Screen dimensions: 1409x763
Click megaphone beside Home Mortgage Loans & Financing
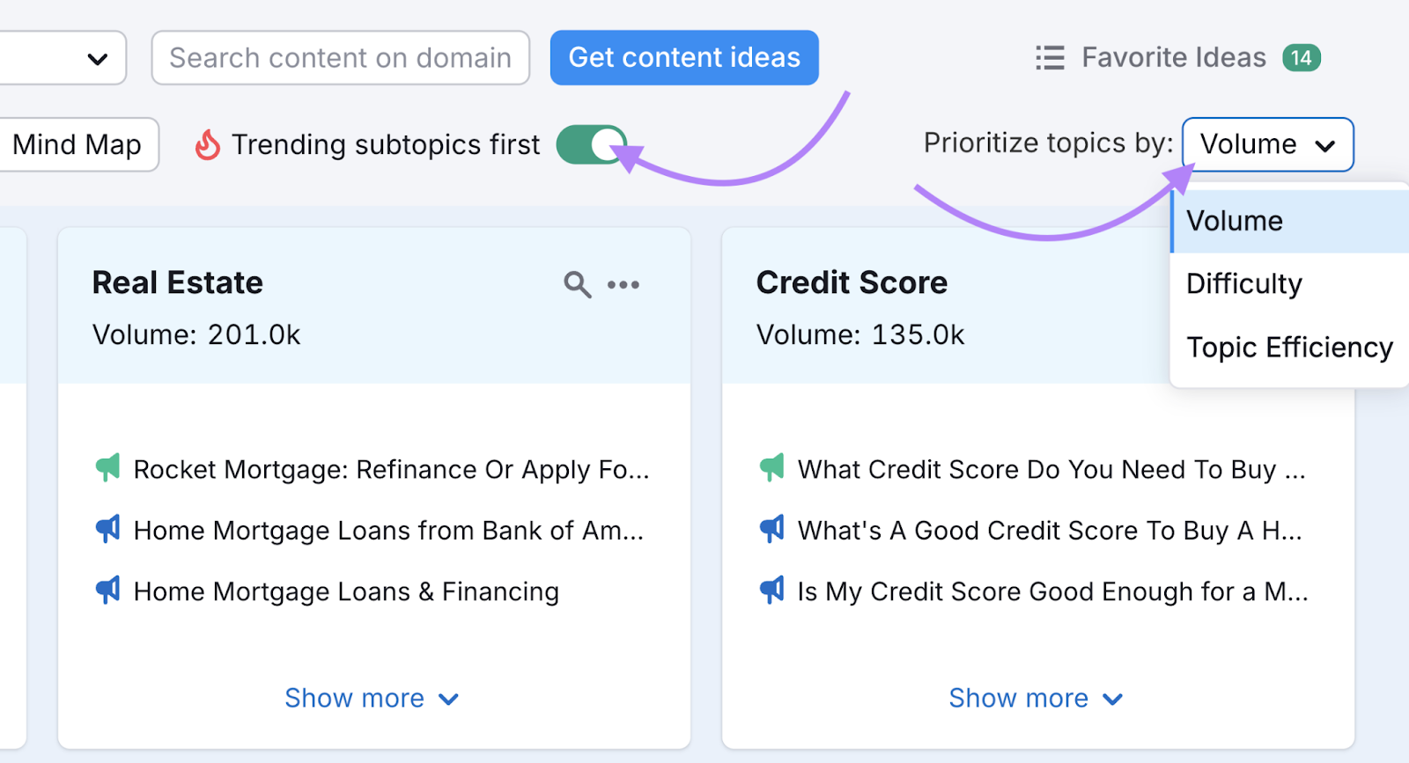107,590
